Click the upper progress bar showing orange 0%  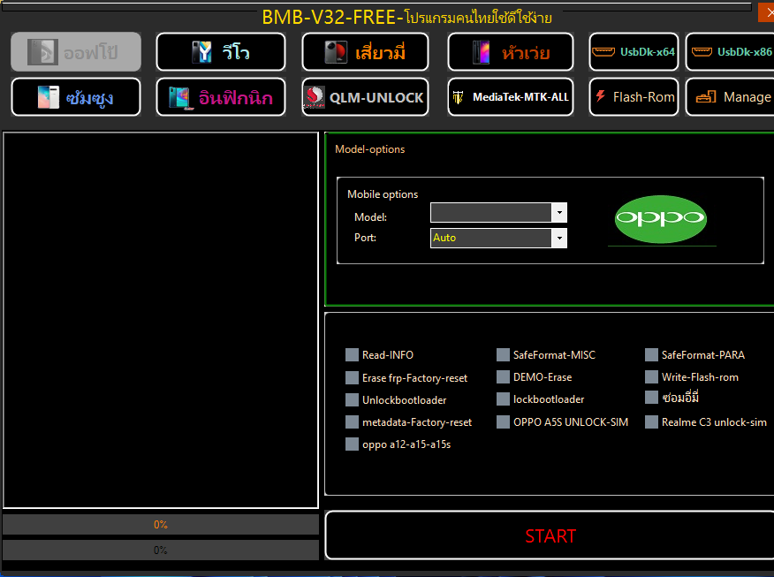161,524
